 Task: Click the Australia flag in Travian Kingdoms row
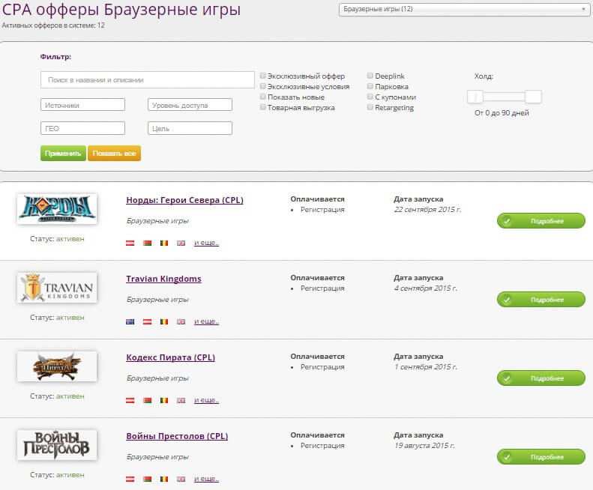(x=130, y=321)
